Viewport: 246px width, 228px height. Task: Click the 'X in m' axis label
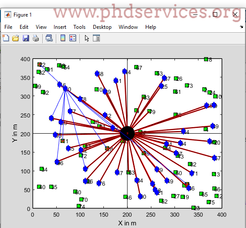pos(127,223)
